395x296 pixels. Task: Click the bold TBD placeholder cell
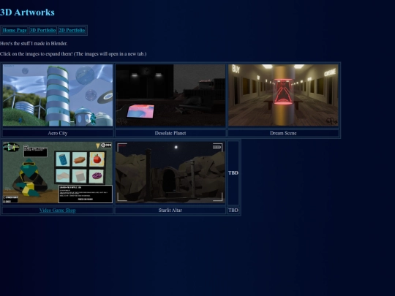(233, 173)
